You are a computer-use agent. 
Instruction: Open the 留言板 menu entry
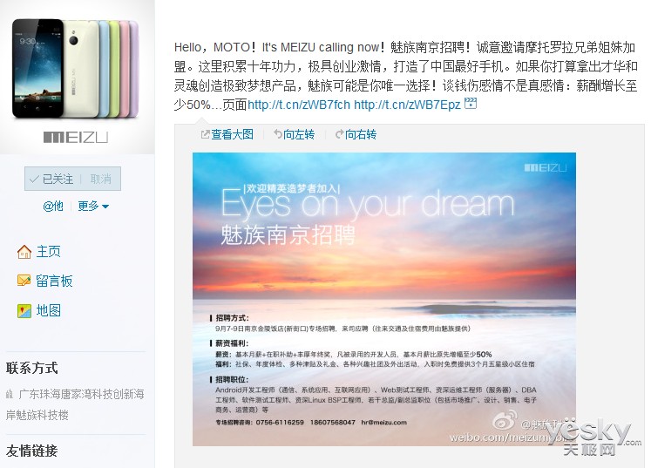point(54,281)
